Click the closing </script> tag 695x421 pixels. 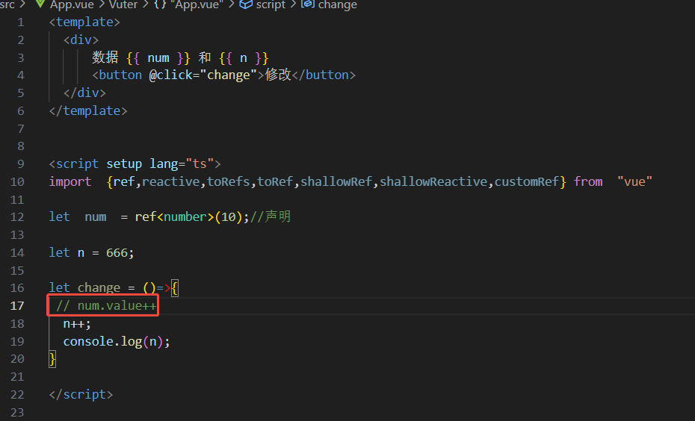click(81, 394)
